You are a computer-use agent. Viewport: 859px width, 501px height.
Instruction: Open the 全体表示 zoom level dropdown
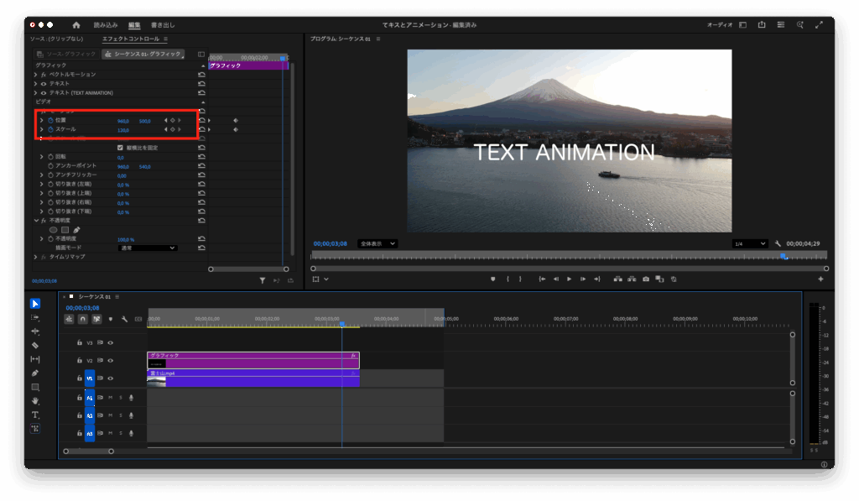(x=377, y=243)
